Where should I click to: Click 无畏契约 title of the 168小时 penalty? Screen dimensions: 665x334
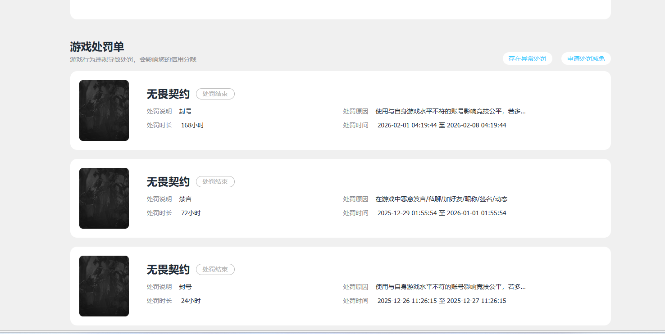(168, 94)
